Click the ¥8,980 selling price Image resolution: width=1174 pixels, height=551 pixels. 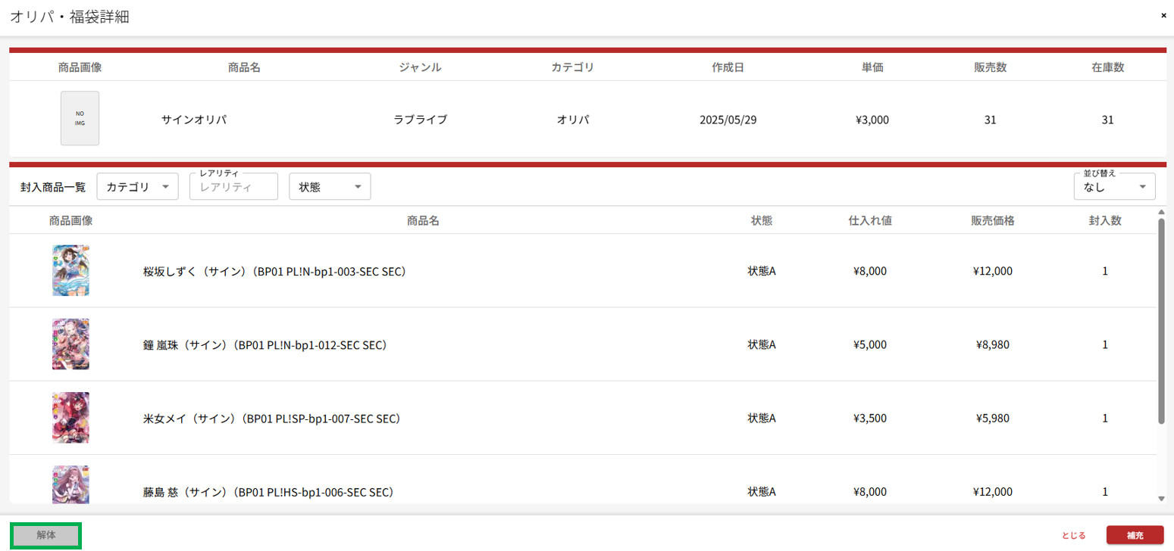(994, 344)
